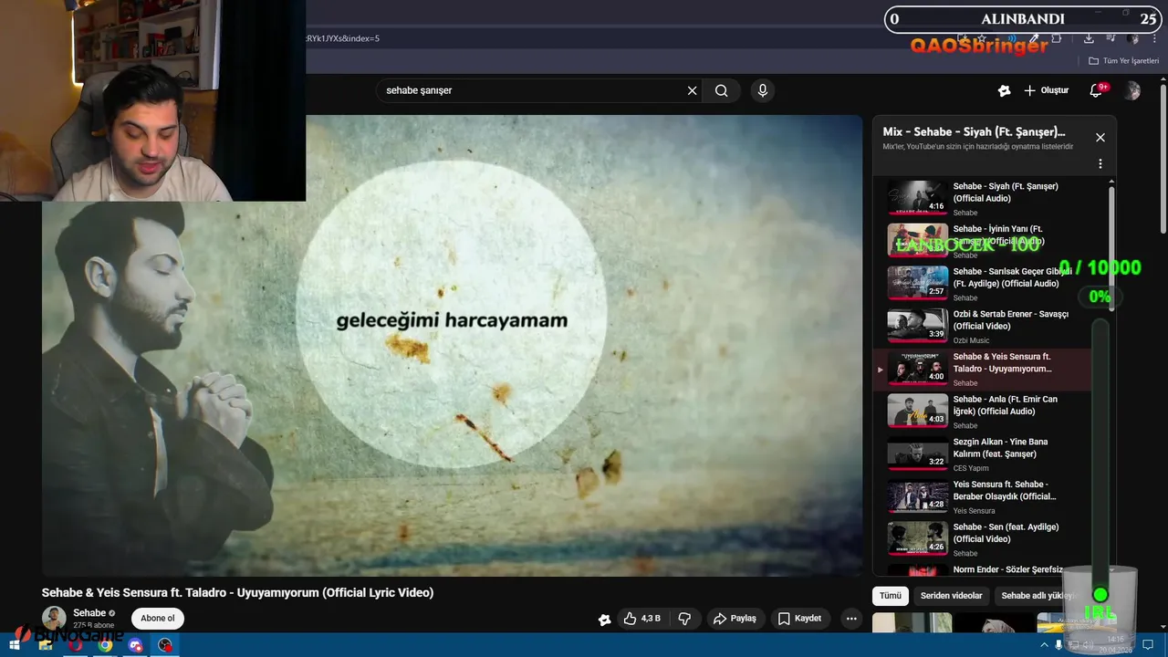Subscribe with Abone ol button

157,618
